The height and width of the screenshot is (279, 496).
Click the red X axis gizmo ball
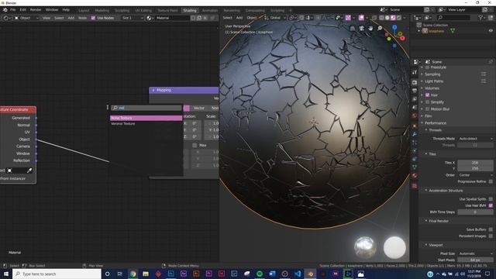click(x=402, y=38)
